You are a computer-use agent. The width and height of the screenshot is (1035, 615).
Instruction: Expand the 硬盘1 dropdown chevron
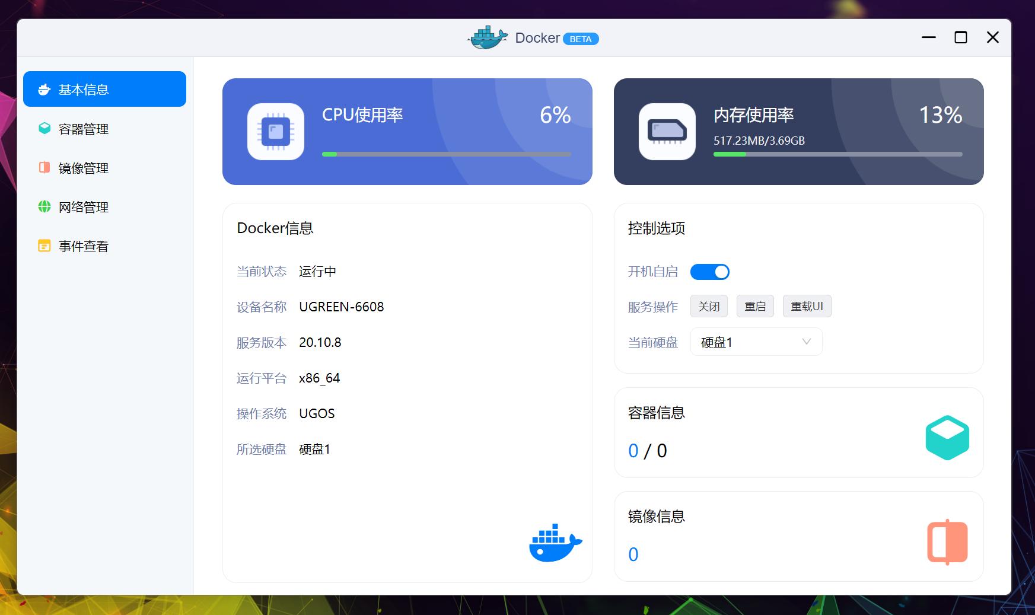pyautogui.click(x=805, y=342)
